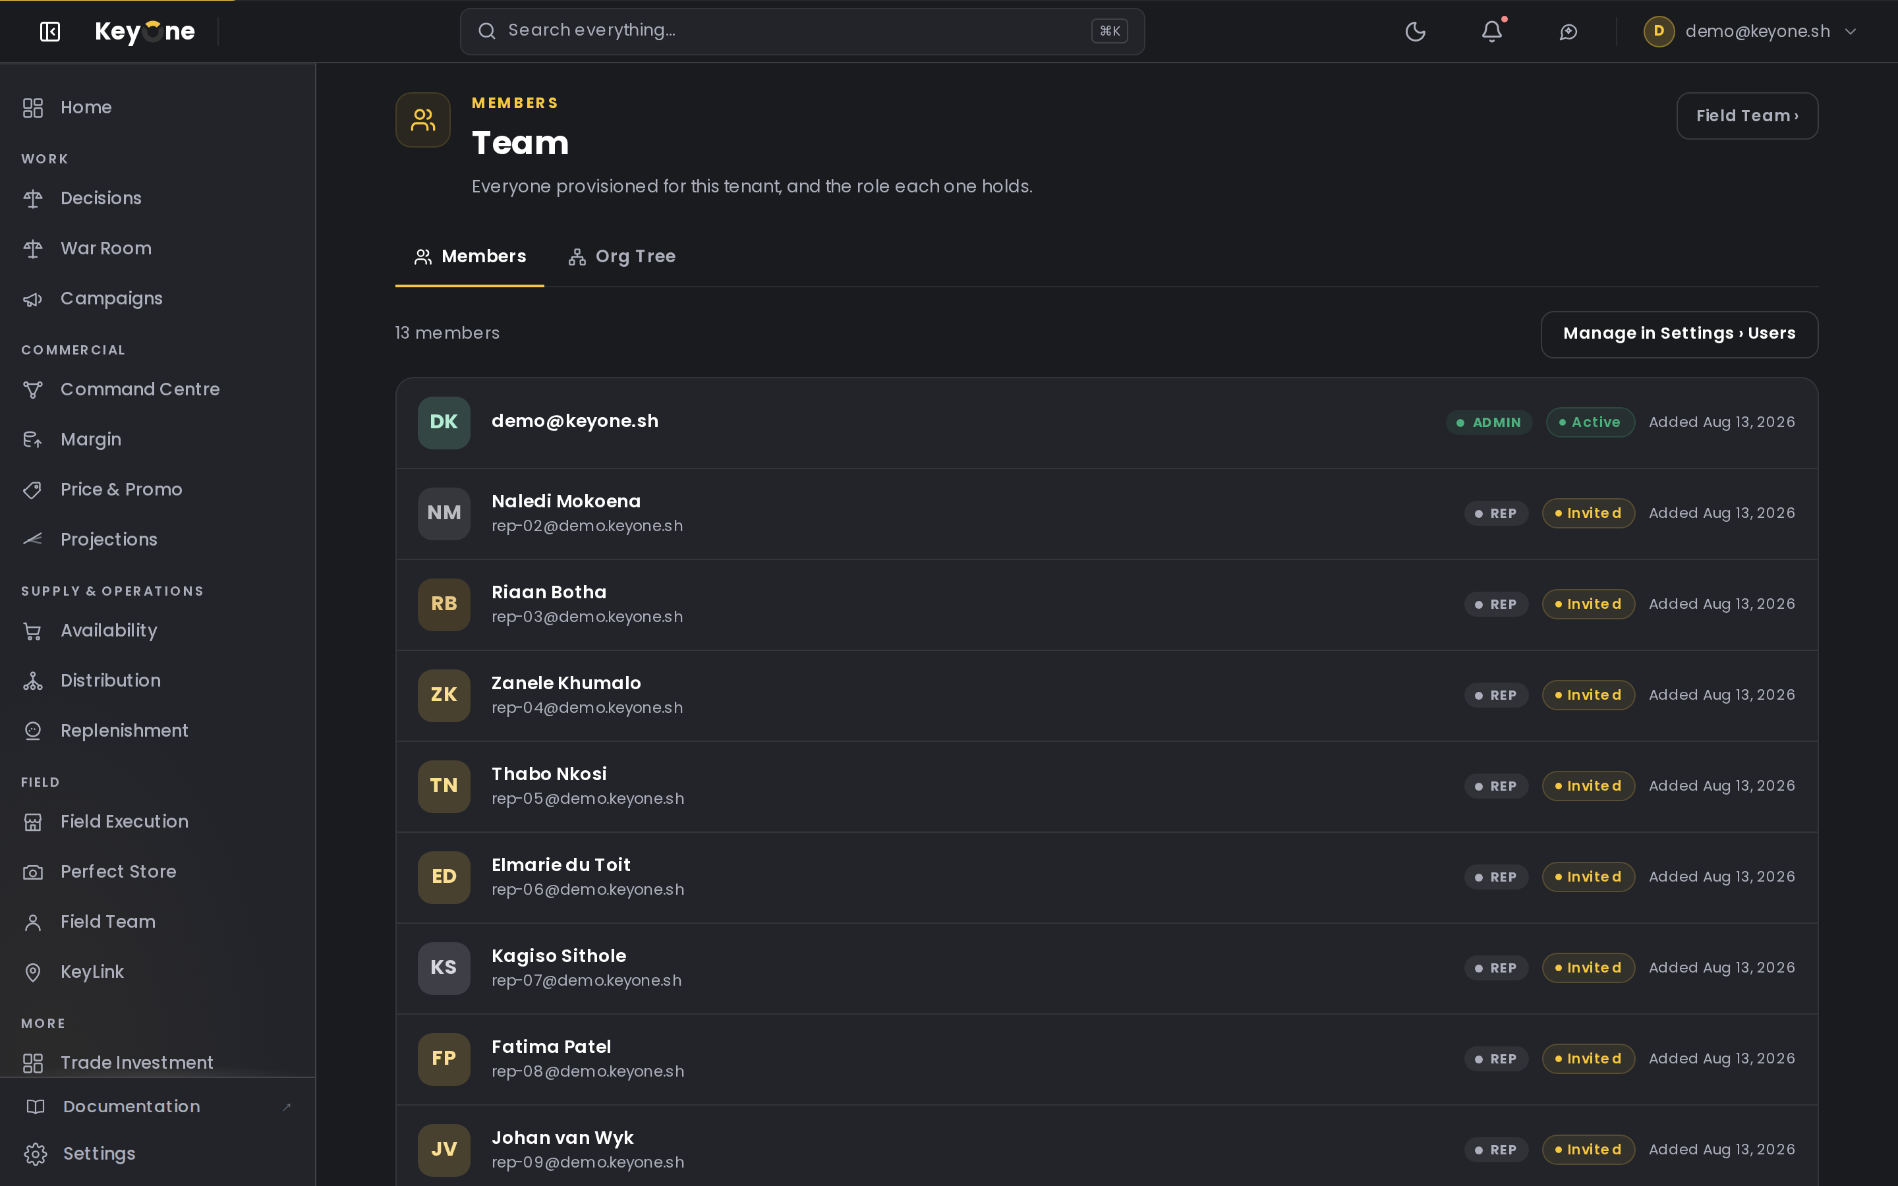1898x1186 pixels.
Task: Click Manage in Settings Users button
Action: (1679, 334)
